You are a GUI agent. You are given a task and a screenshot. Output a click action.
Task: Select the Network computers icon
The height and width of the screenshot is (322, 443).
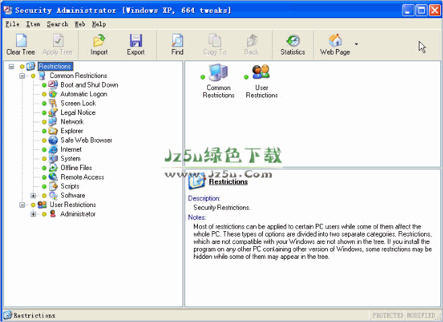(x=53, y=122)
